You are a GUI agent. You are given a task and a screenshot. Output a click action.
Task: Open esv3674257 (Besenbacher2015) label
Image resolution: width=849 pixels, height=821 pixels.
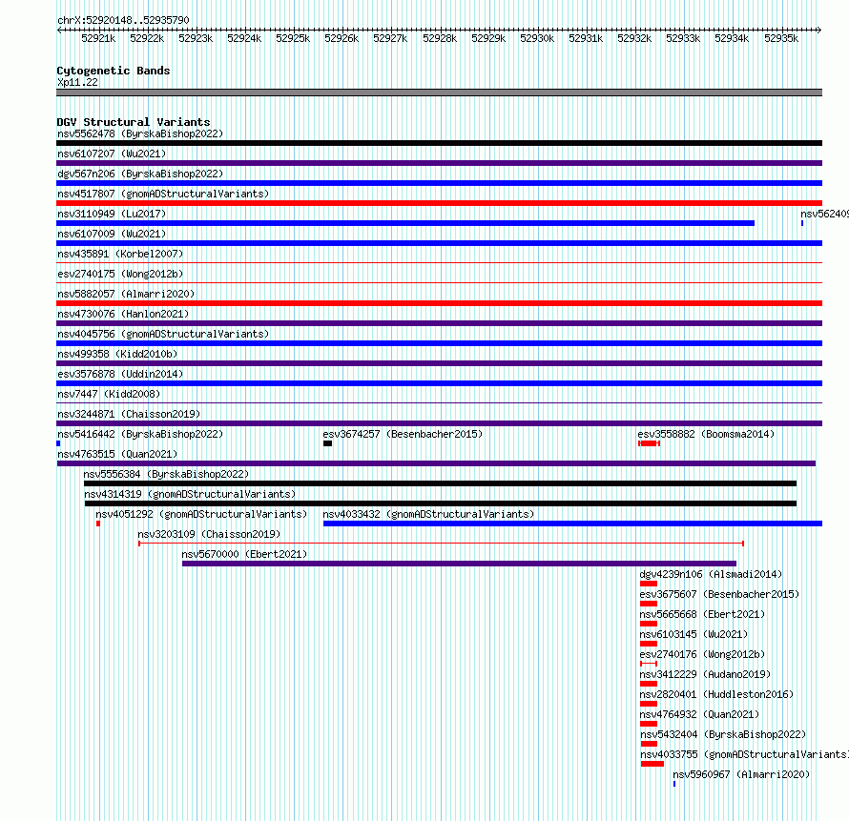pos(403,434)
